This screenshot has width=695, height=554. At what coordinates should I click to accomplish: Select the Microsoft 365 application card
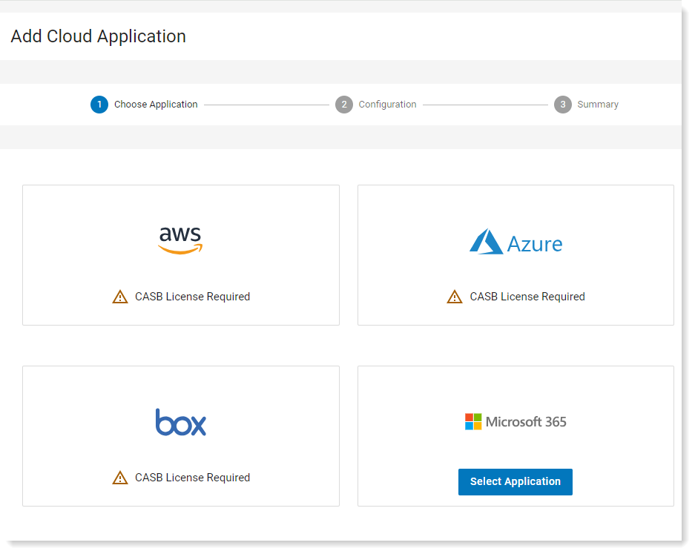point(516,436)
